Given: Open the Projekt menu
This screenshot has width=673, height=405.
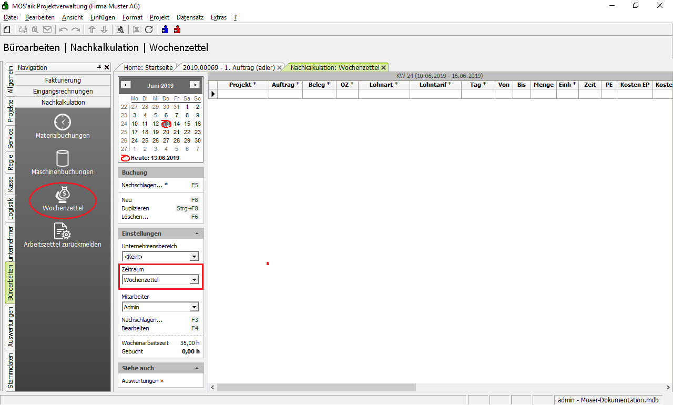Looking at the screenshot, I should tap(159, 17).
